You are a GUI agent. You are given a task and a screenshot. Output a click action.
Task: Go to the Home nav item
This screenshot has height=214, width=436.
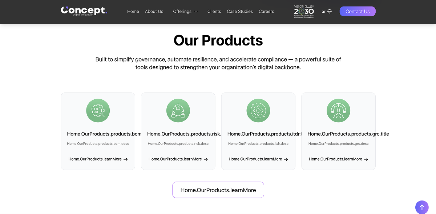click(x=133, y=11)
